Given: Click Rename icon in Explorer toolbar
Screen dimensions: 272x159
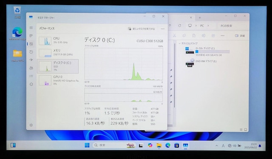Looking at the screenshot, I should pyautogui.click(x=204, y=36).
